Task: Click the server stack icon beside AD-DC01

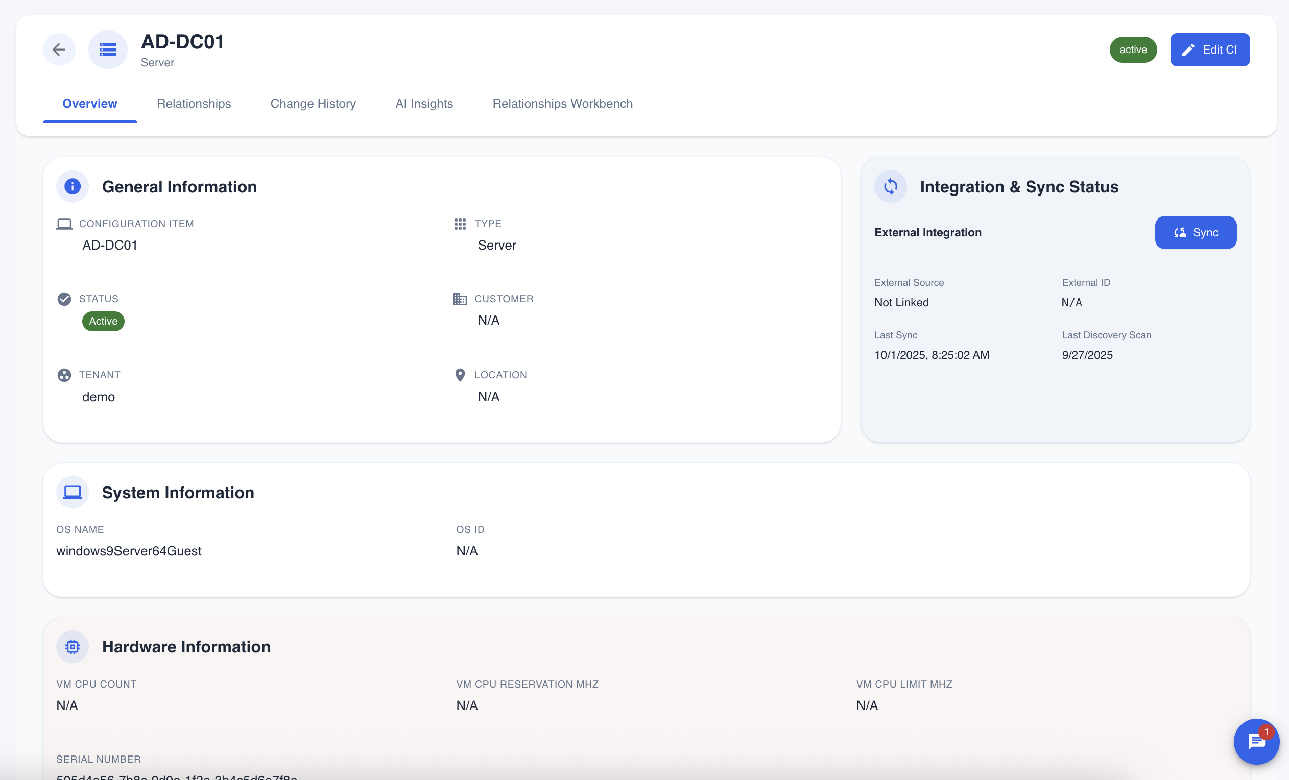Action: (x=108, y=50)
